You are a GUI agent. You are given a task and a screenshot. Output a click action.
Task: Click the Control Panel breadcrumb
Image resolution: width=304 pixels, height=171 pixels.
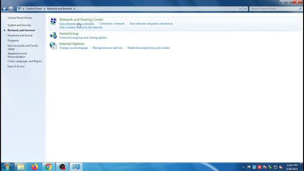(34, 9)
